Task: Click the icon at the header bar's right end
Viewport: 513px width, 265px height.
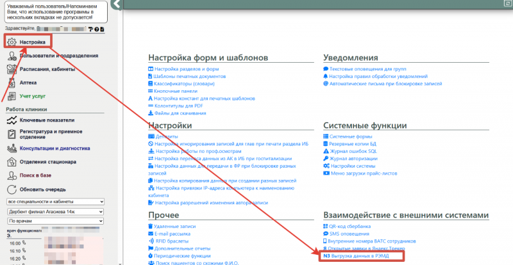Action: click(507, 3)
